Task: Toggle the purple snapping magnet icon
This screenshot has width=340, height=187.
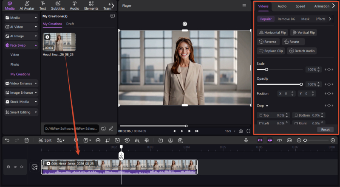Action: tap(270, 140)
